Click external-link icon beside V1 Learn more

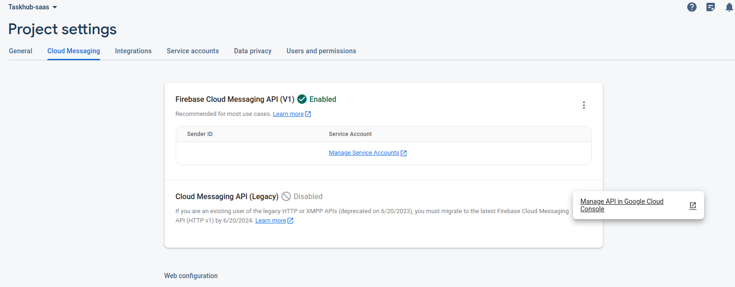tap(308, 114)
